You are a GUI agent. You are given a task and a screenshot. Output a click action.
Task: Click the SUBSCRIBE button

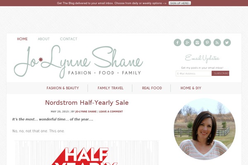(x=220, y=73)
